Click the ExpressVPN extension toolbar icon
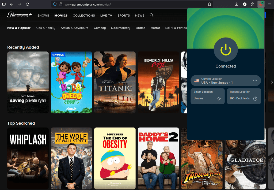Screen dimensions: 274x190 [x=261, y=4]
